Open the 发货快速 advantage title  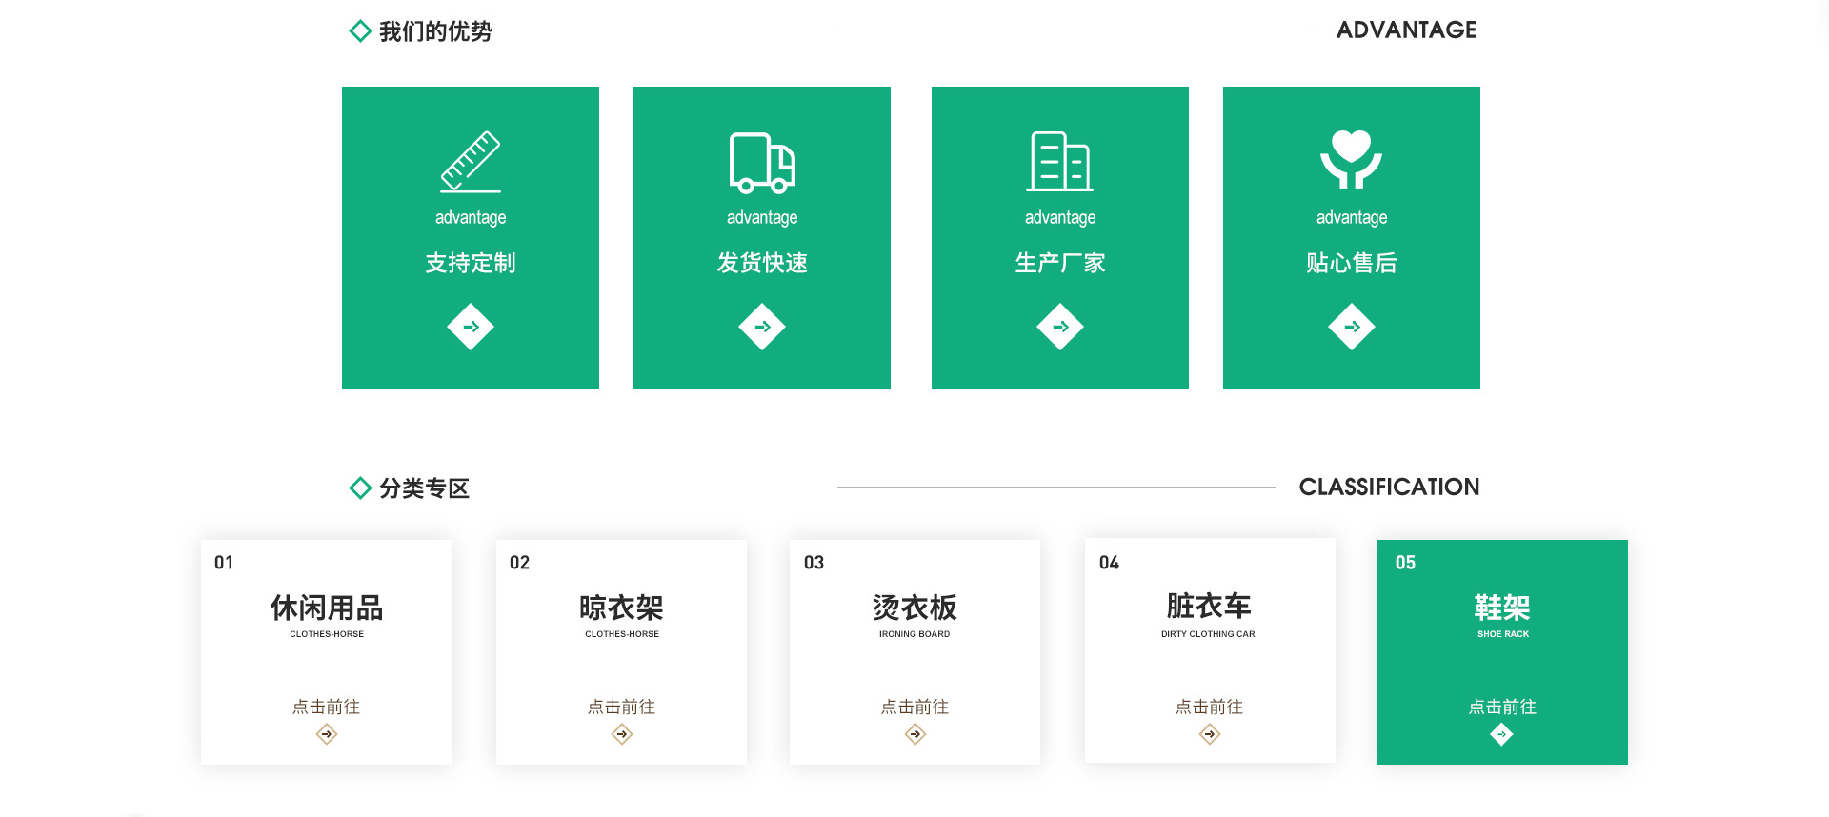click(762, 263)
